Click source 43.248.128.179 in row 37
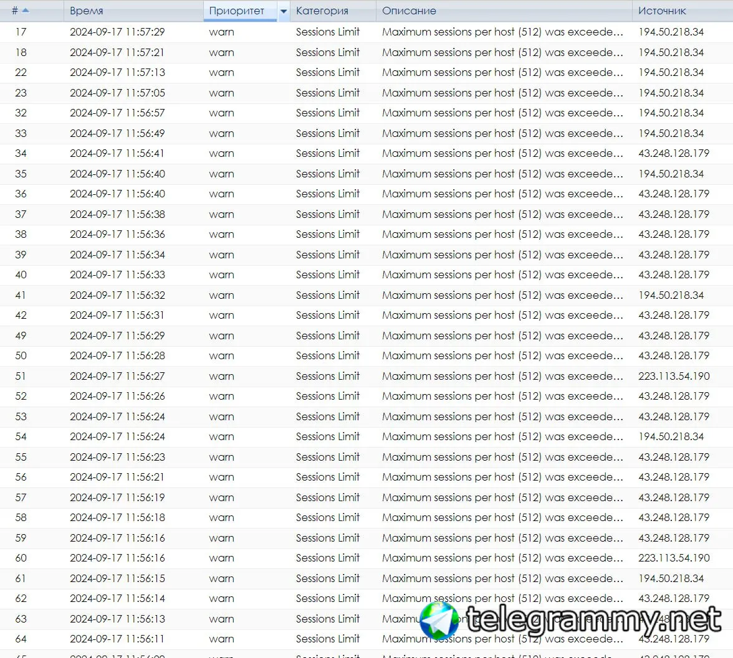This screenshot has height=658, width=733. click(674, 214)
